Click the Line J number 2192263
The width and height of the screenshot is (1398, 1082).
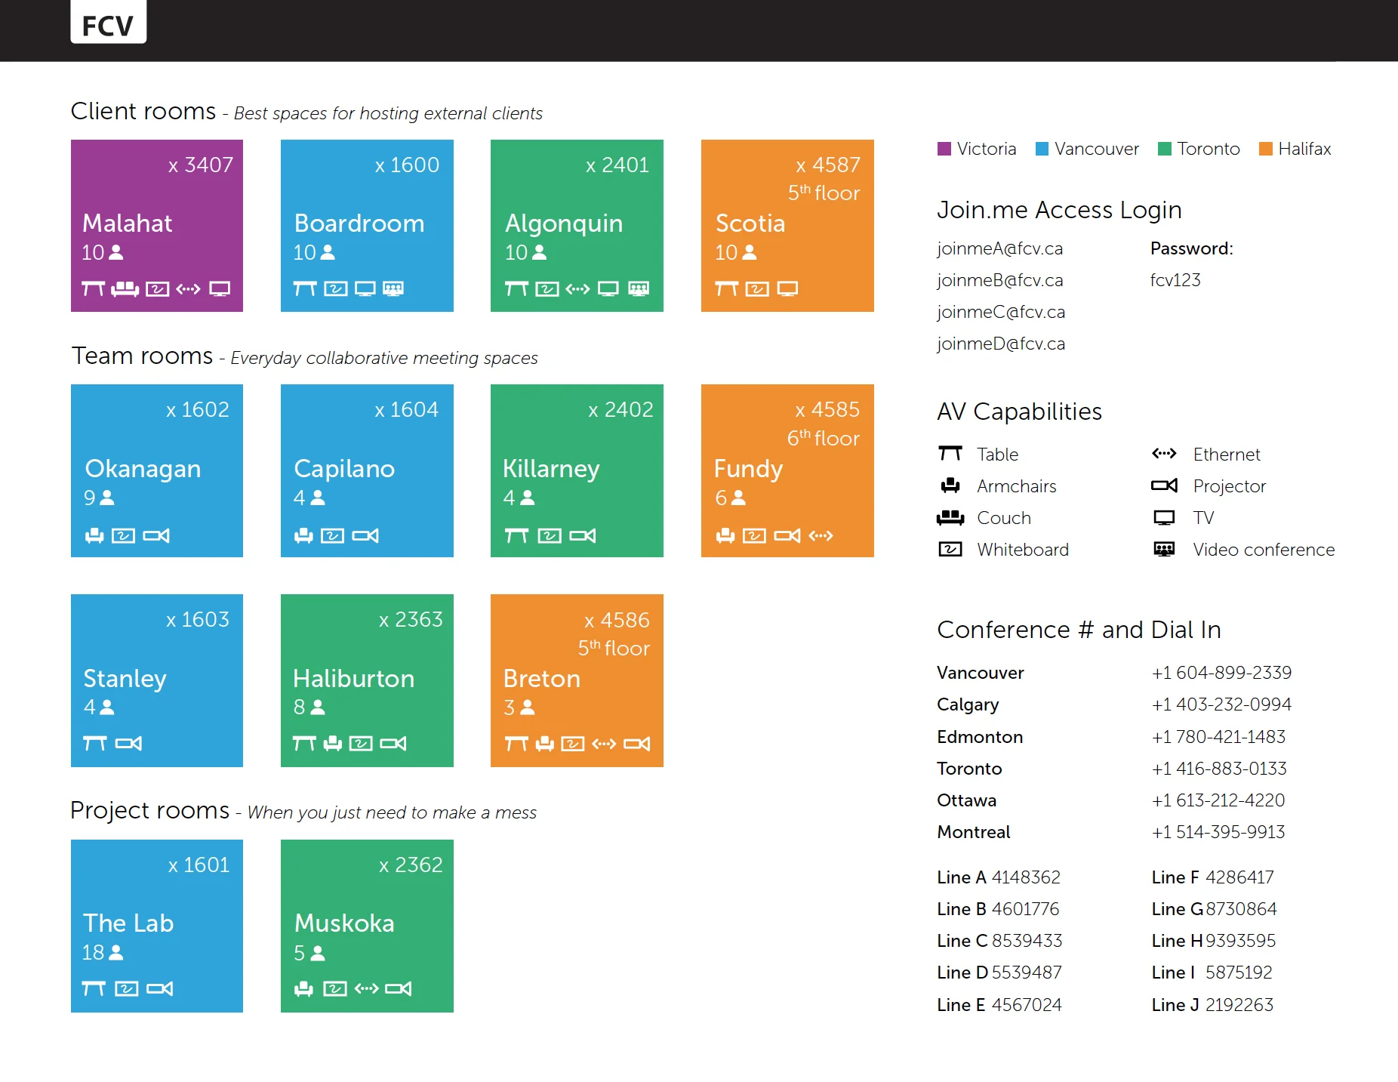1239,1005
